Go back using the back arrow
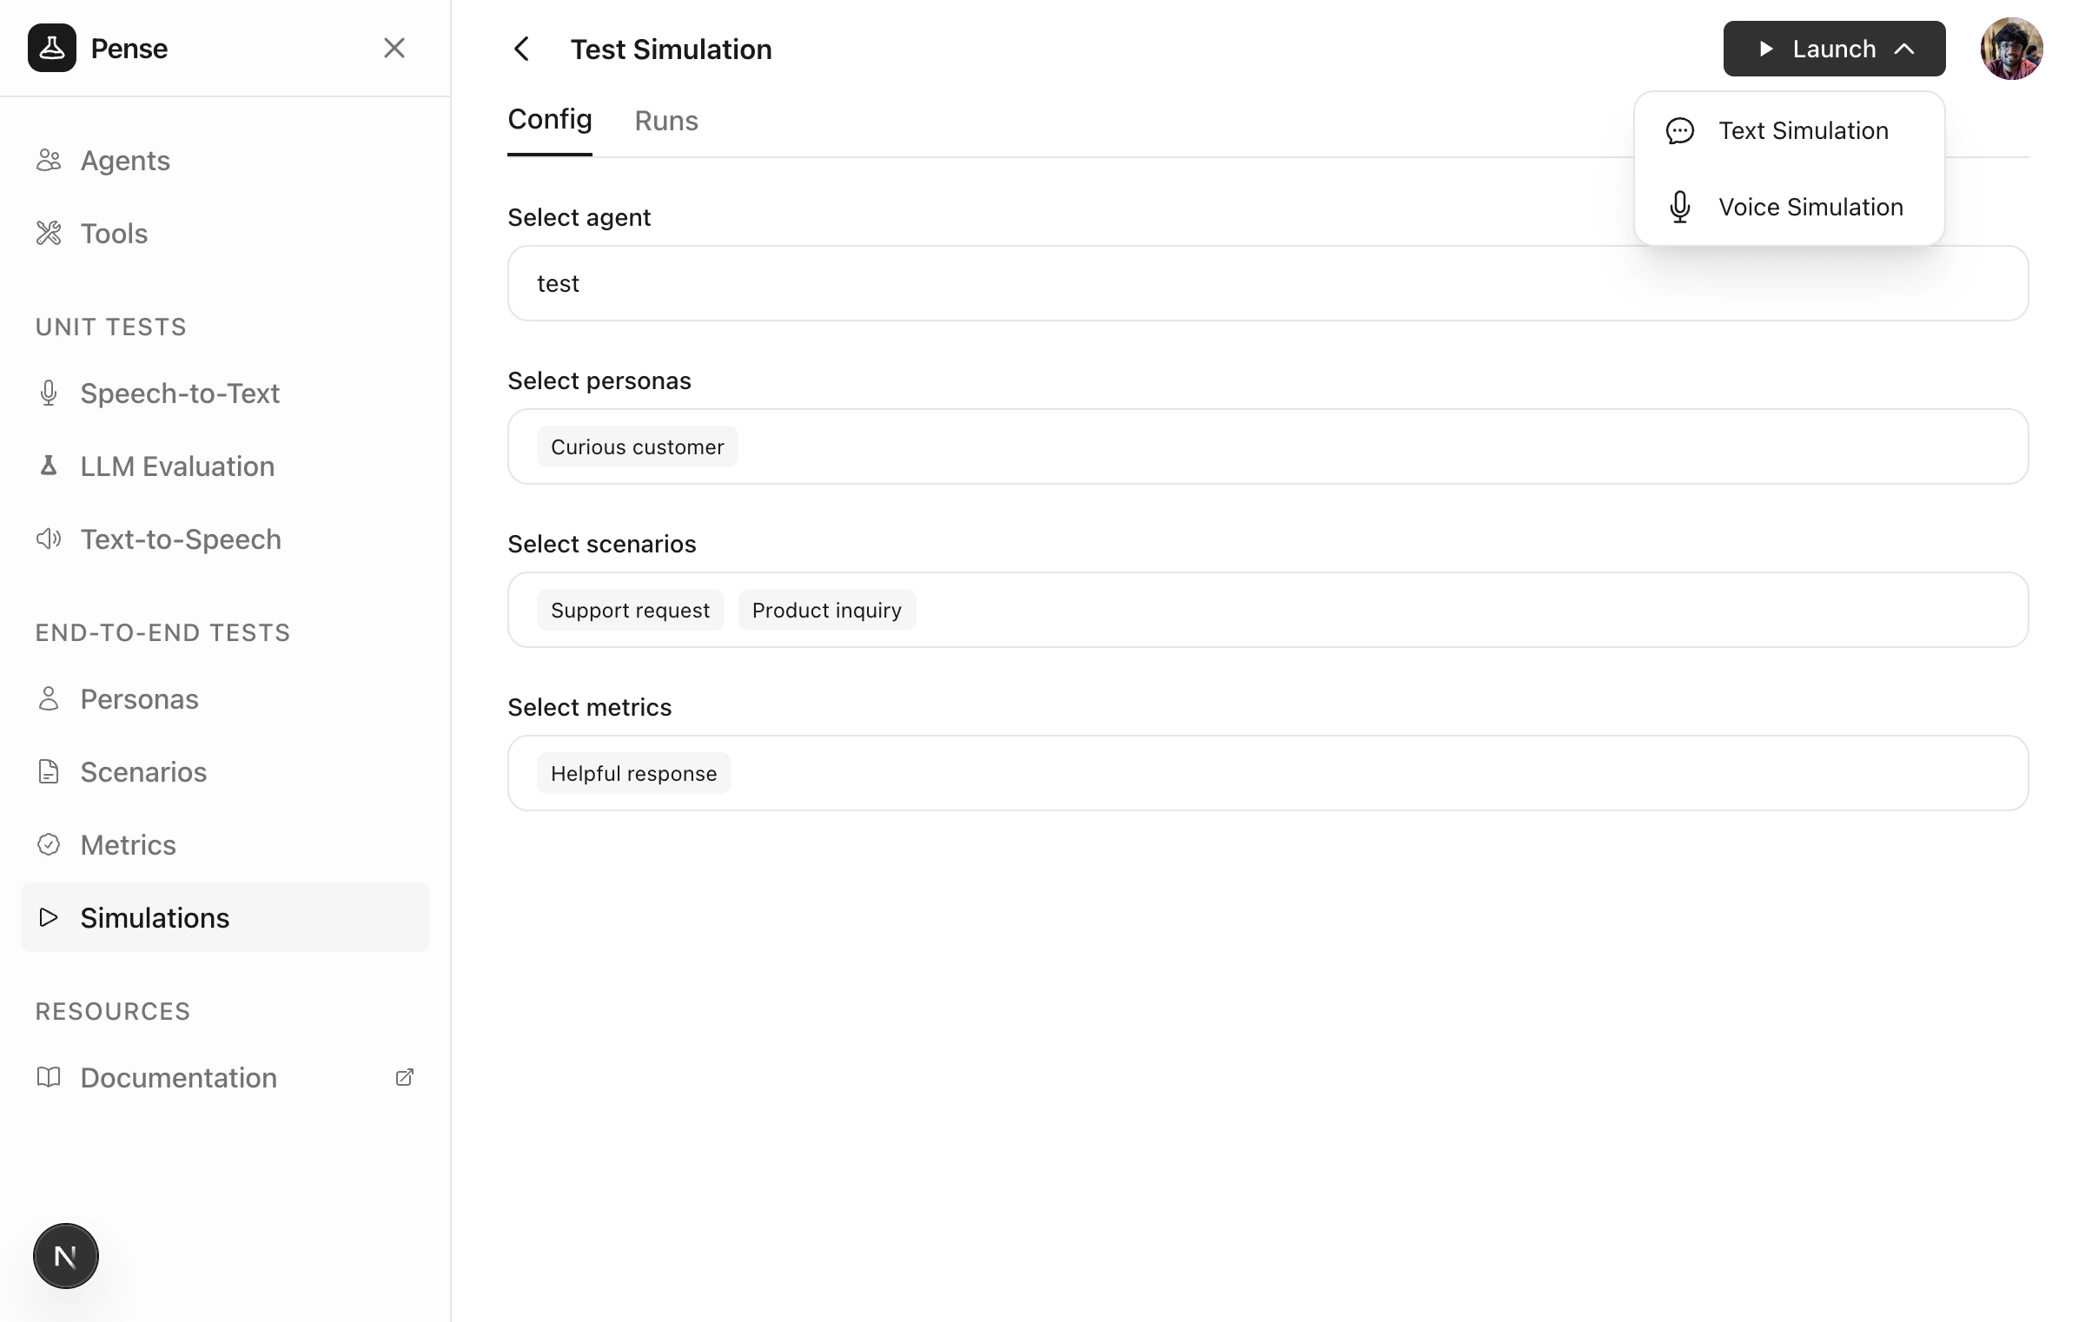Image resolution: width=2085 pixels, height=1322 pixels. pyautogui.click(x=521, y=49)
